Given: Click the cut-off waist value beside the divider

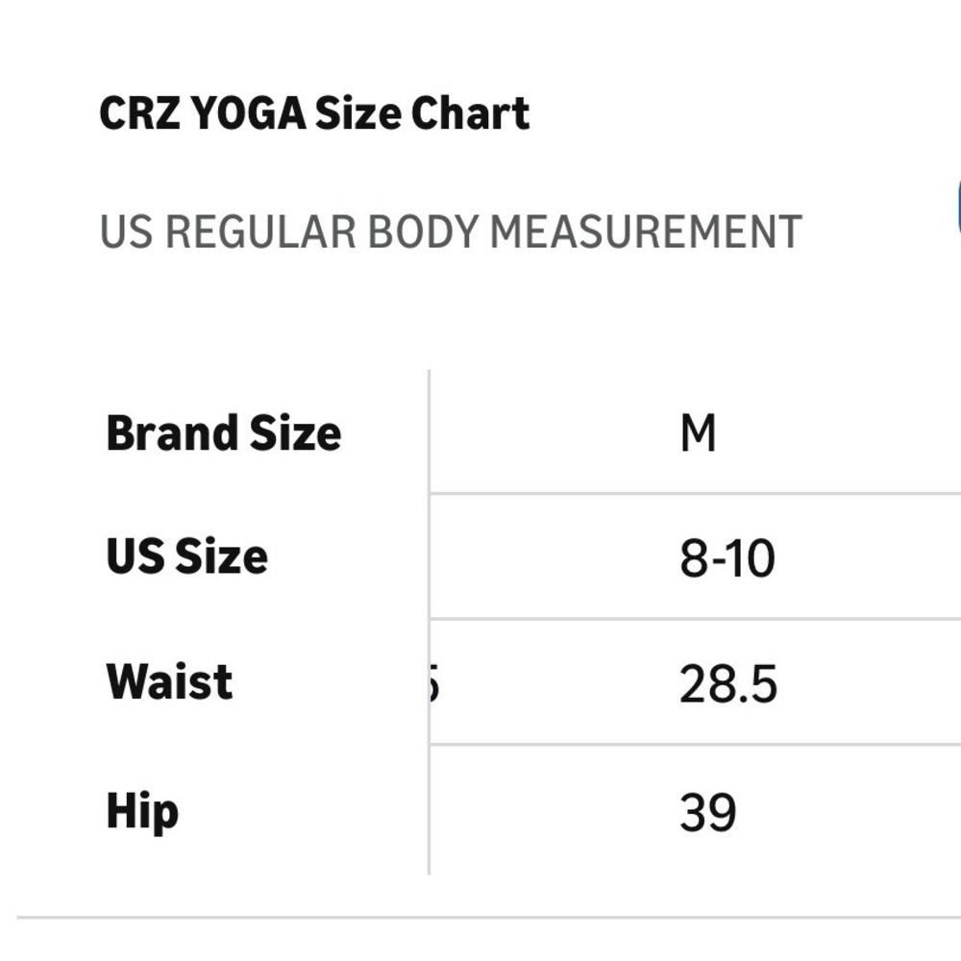Looking at the screenshot, I should click(434, 684).
